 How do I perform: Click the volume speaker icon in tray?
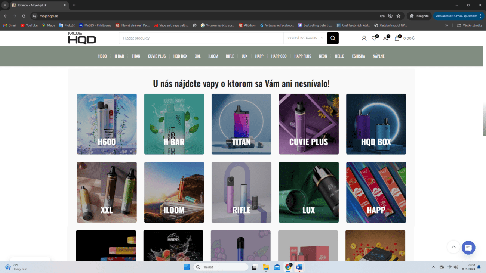(x=456, y=267)
